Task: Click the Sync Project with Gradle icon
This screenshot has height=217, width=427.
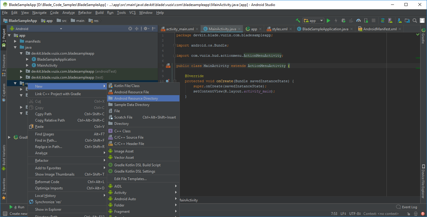Action: (x=383, y=21)
